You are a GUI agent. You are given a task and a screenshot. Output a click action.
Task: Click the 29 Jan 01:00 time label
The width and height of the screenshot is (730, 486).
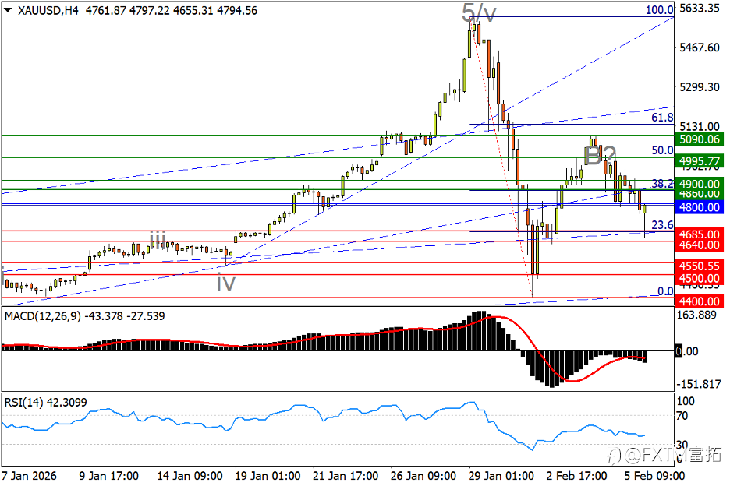[501, 476]
